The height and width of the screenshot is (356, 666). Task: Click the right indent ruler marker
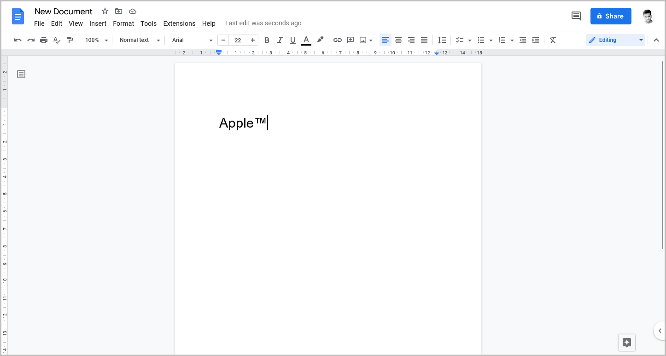(x=437, y=53)
